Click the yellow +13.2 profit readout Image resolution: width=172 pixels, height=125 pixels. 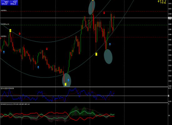(162, 2)
